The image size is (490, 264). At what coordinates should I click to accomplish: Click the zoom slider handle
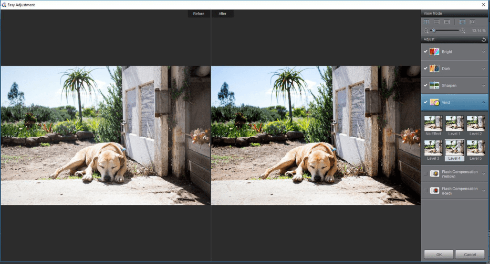pos(433,31)
